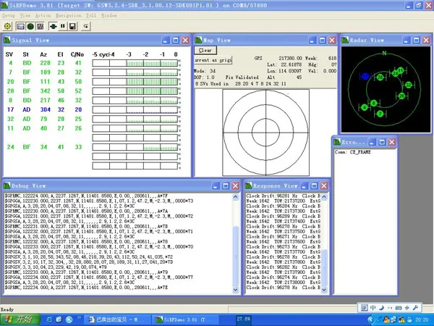Minimize the Response View window
Image resolution: width=434 pixels, height=326 pixels.
(305, 185)
